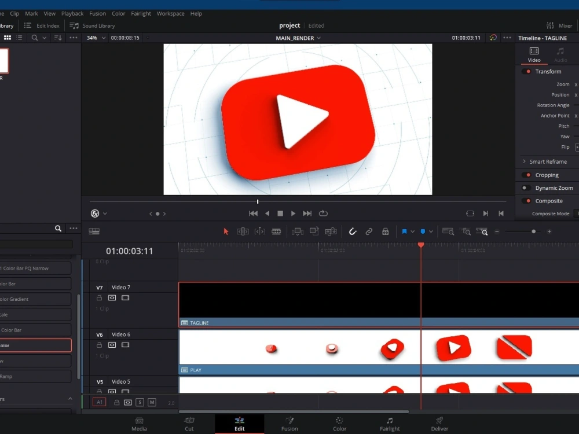
Task: Solo the A1 audio track
Action: click(x=140, y=402)
